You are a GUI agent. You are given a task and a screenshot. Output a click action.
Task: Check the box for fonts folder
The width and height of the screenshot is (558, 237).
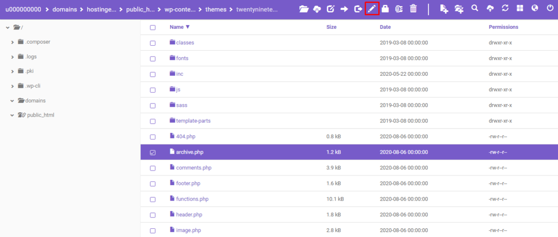pos(153,59)
